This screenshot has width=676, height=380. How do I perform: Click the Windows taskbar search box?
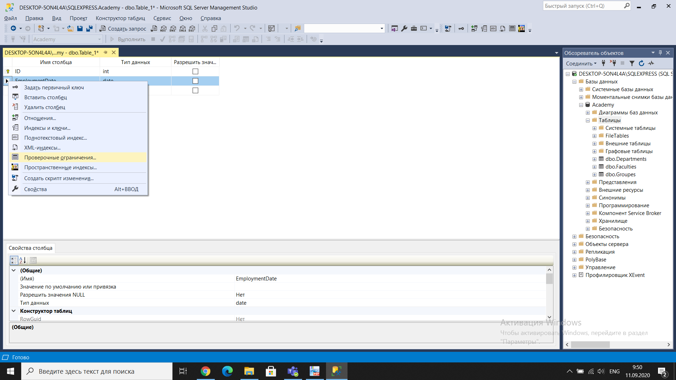point(97,371)
